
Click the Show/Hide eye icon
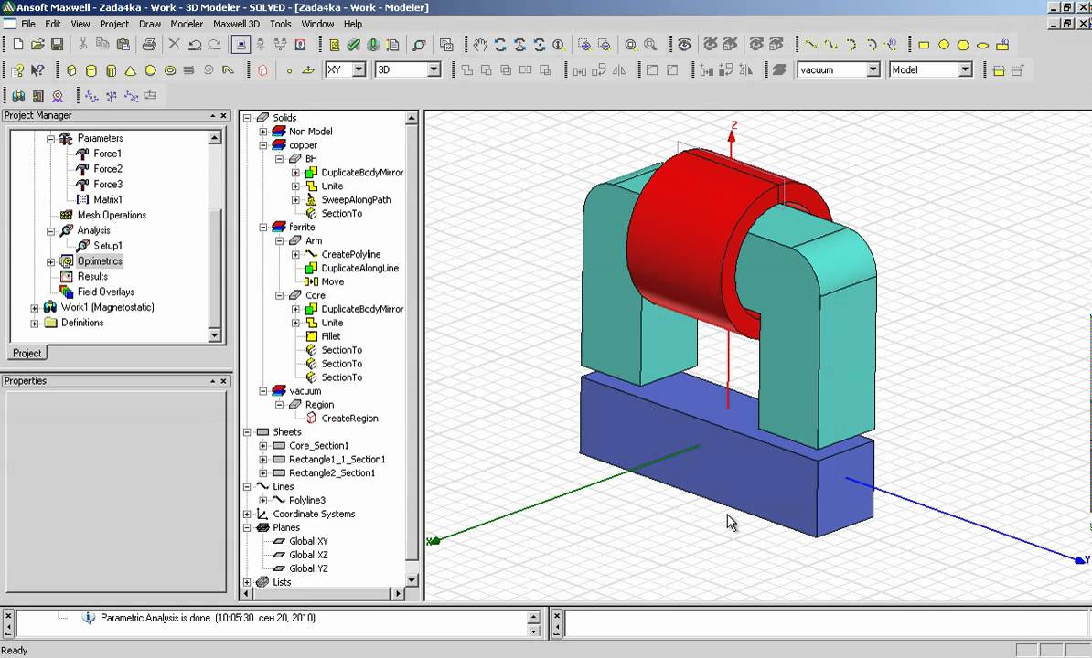tap(685, 45)
